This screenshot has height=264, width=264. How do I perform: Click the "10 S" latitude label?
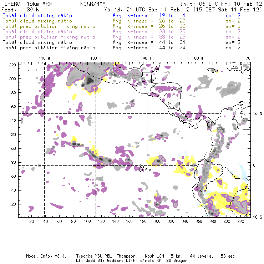[x=258, y=217]
